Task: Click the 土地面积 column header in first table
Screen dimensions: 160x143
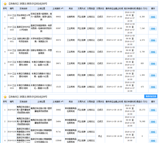Action: pos(58,8)
